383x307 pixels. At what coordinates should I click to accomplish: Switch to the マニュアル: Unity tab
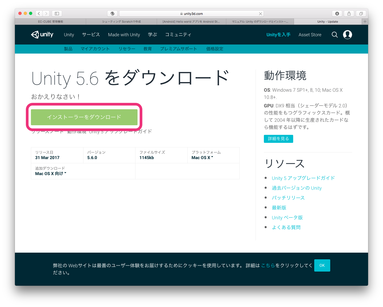[260, 22]
